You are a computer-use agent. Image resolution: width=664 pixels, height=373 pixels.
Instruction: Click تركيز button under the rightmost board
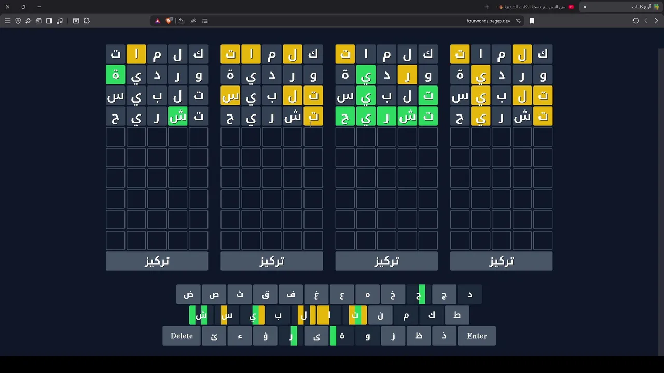501,261
